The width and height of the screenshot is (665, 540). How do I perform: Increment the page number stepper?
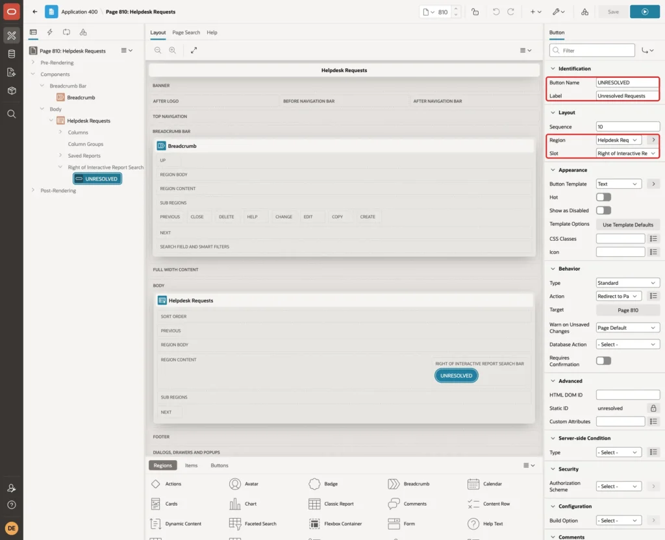456,9
